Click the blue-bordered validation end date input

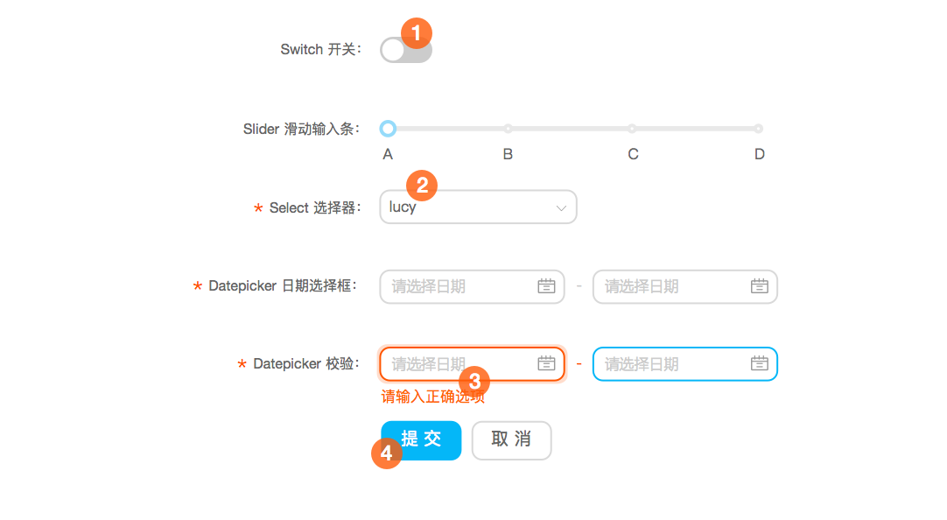coord(685,363)
